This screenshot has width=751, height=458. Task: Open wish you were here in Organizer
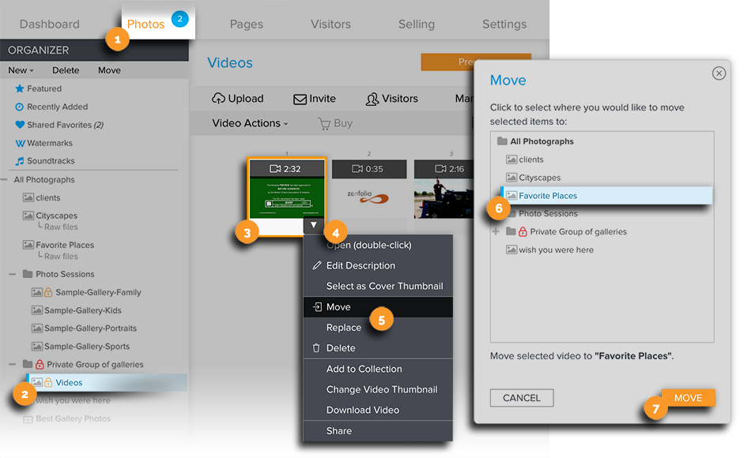pos(73,400)
